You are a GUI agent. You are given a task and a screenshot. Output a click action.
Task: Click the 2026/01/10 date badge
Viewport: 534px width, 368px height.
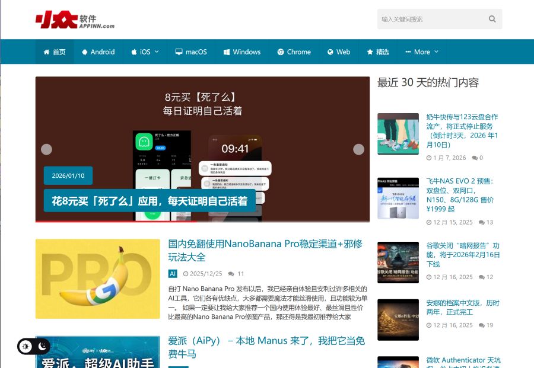coord(68,175)
